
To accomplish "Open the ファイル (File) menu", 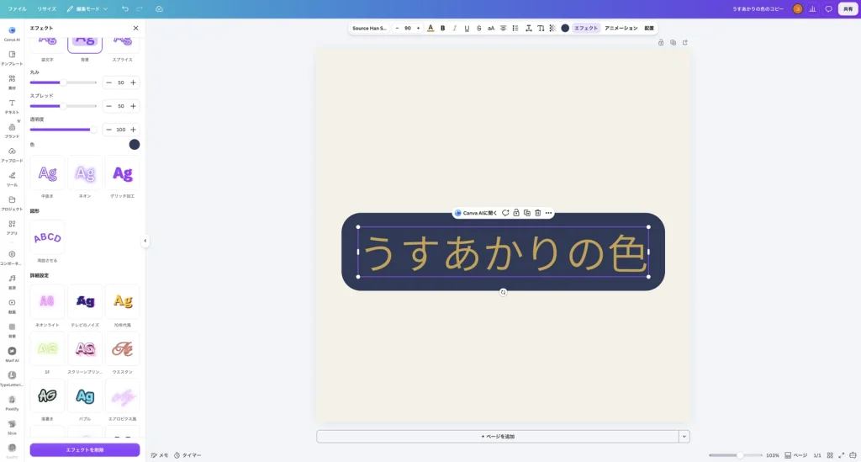I will click(17, 8).
